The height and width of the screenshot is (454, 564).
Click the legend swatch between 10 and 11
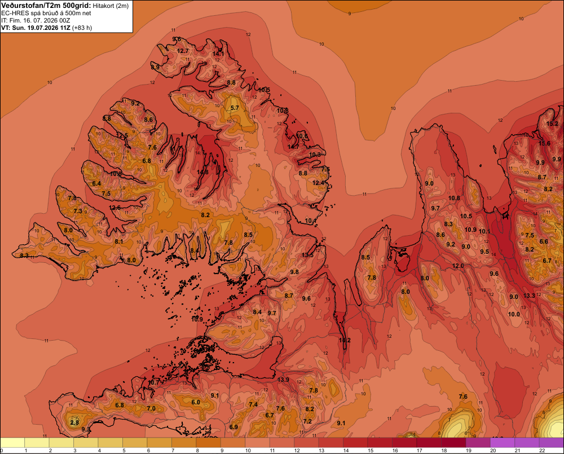257,443
